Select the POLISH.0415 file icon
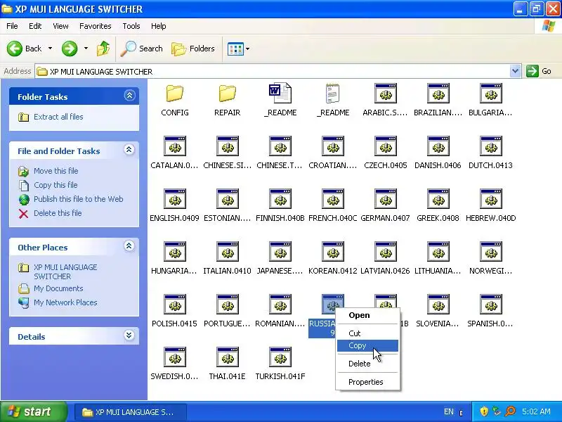 (x=174, y=305)
